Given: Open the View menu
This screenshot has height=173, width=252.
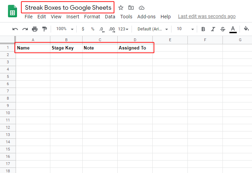Looking at the screenshot, I should click(x=56, y=17).
